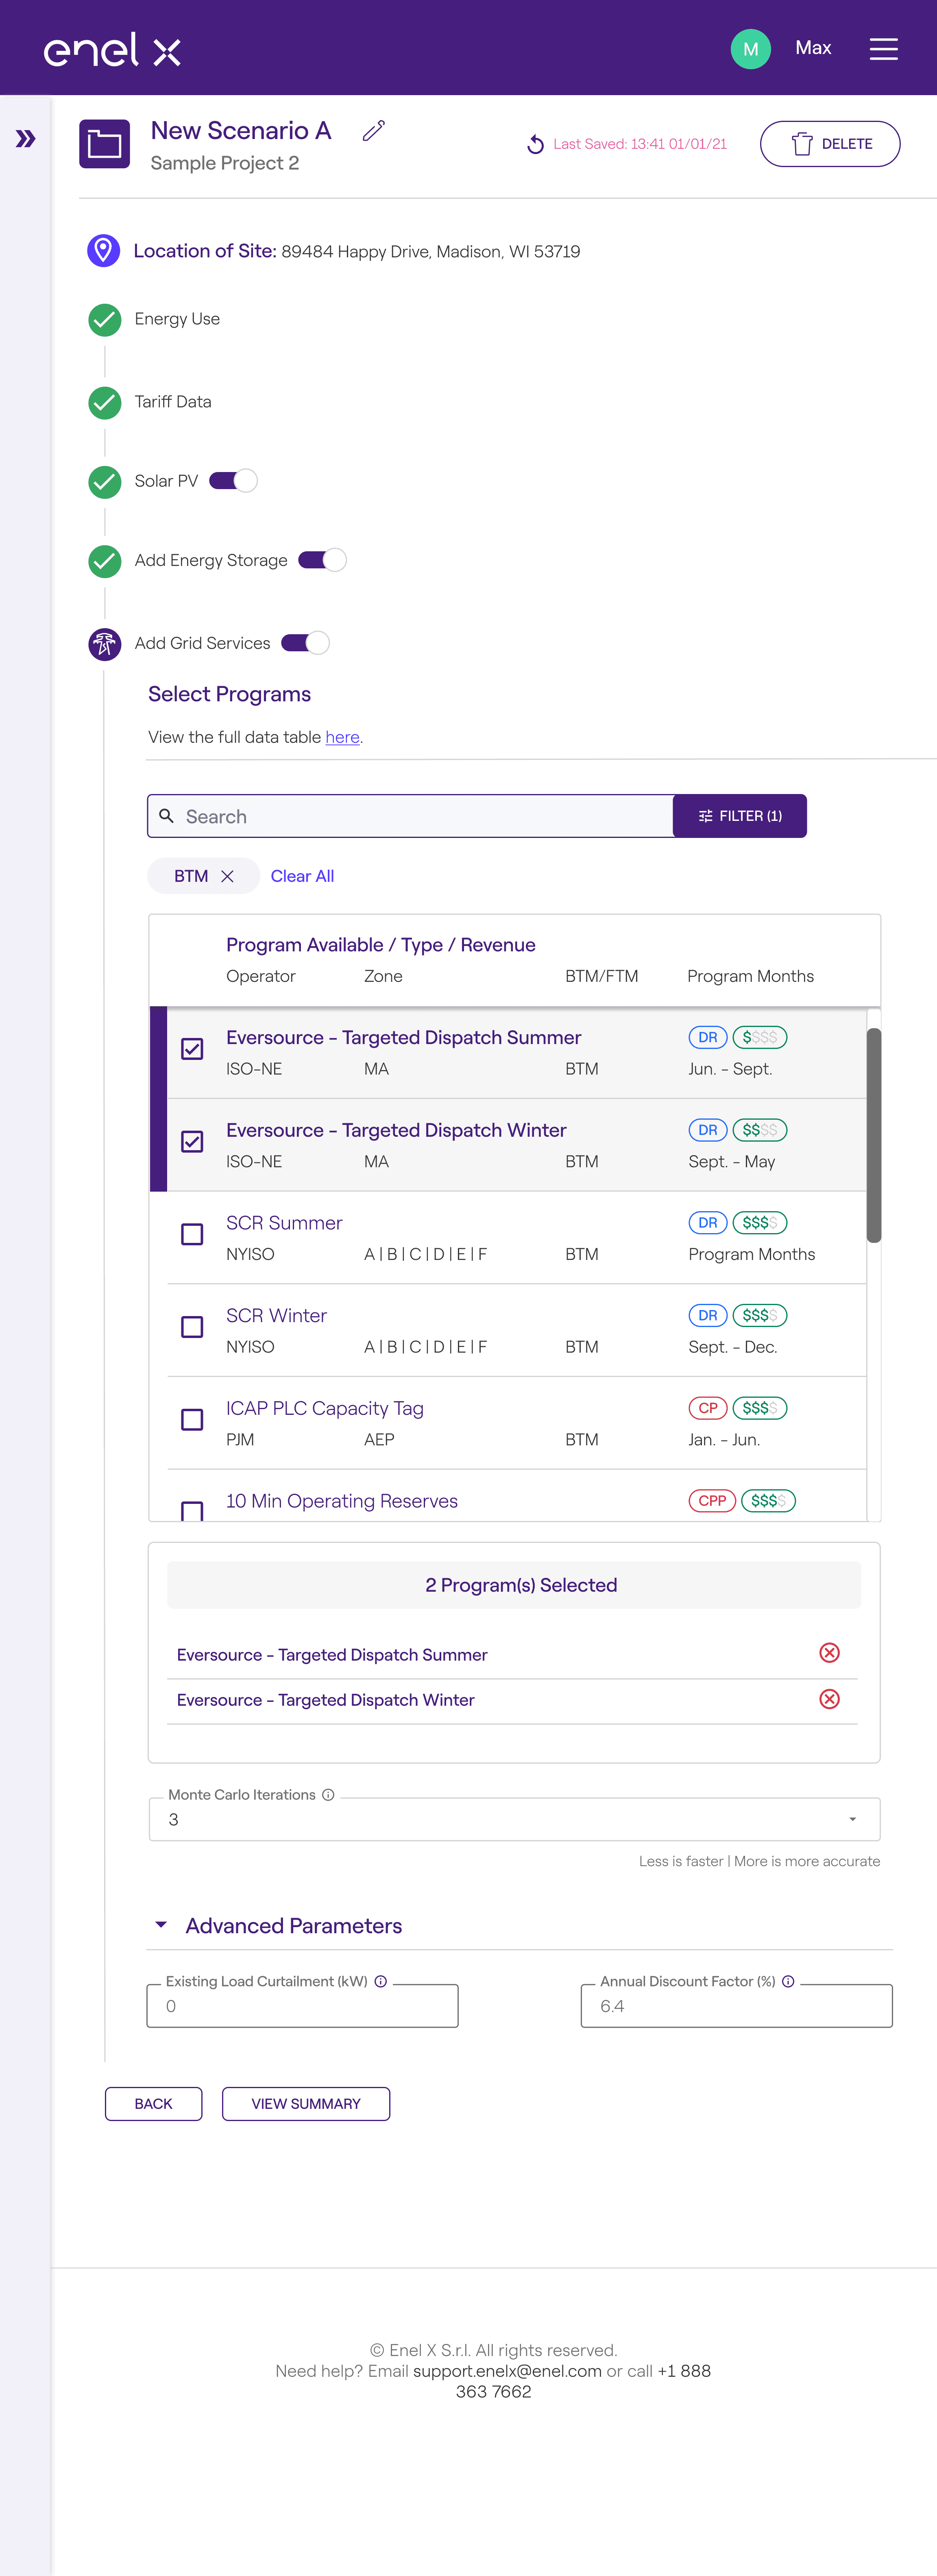Check the ICAP PLC Capacity Tag program
This screenshot has width=937, height=2576.
(x=192, y=1420)
